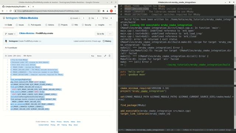Open the Blog footer link
The width and height of the screenshot is (236, 133).
tap(70, 125)
